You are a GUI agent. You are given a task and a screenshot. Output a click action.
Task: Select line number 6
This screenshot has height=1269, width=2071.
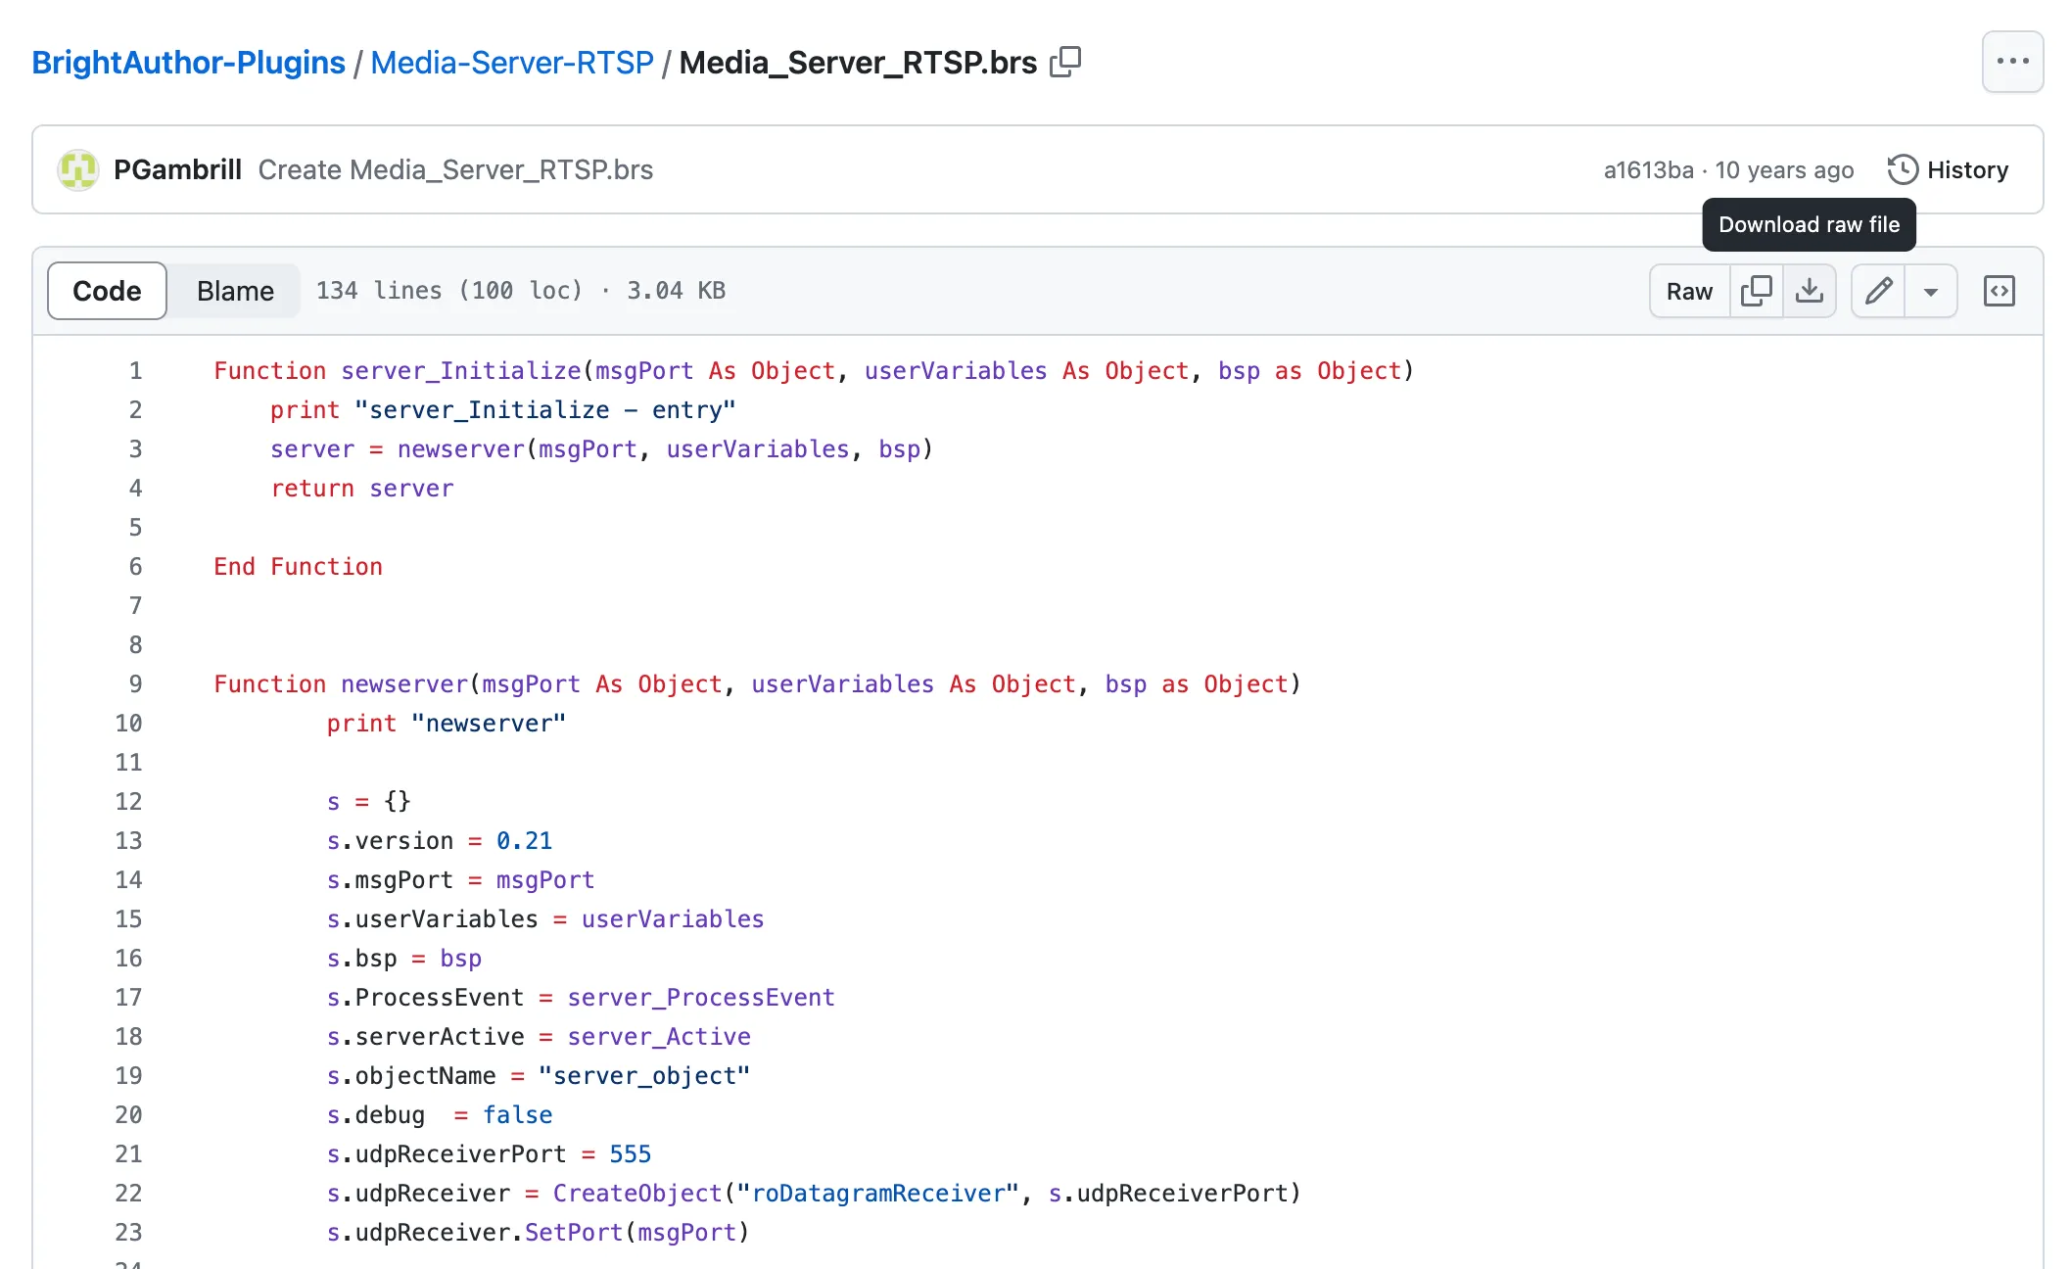pos(135,567)
